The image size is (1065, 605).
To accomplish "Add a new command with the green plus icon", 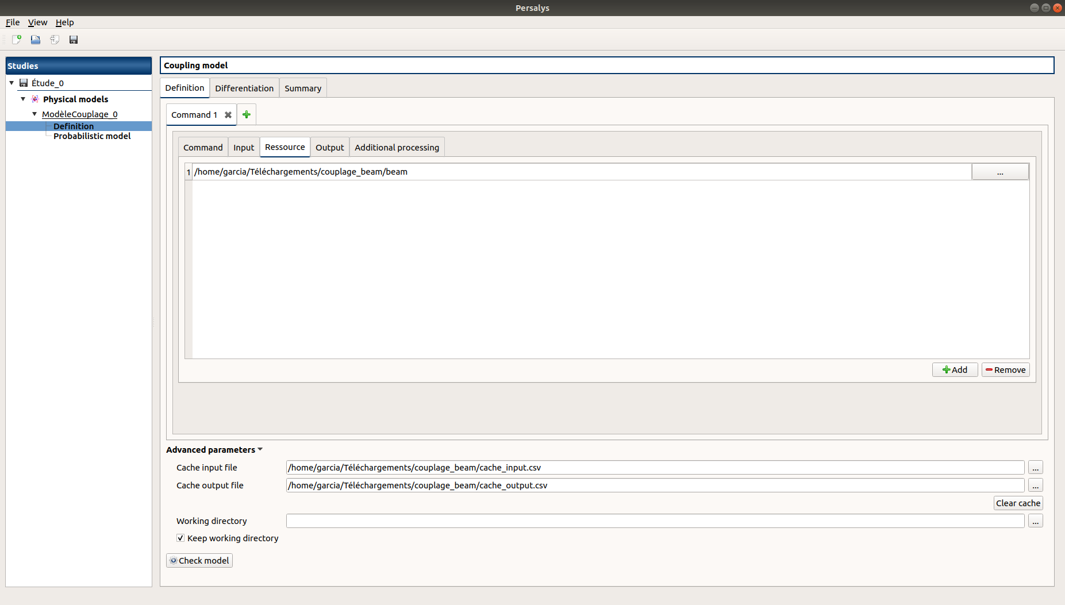I will tap(247, 115).
